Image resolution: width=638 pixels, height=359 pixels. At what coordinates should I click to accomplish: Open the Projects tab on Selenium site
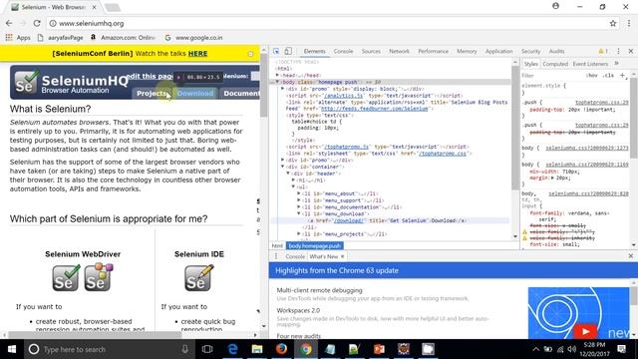point(152,93)
